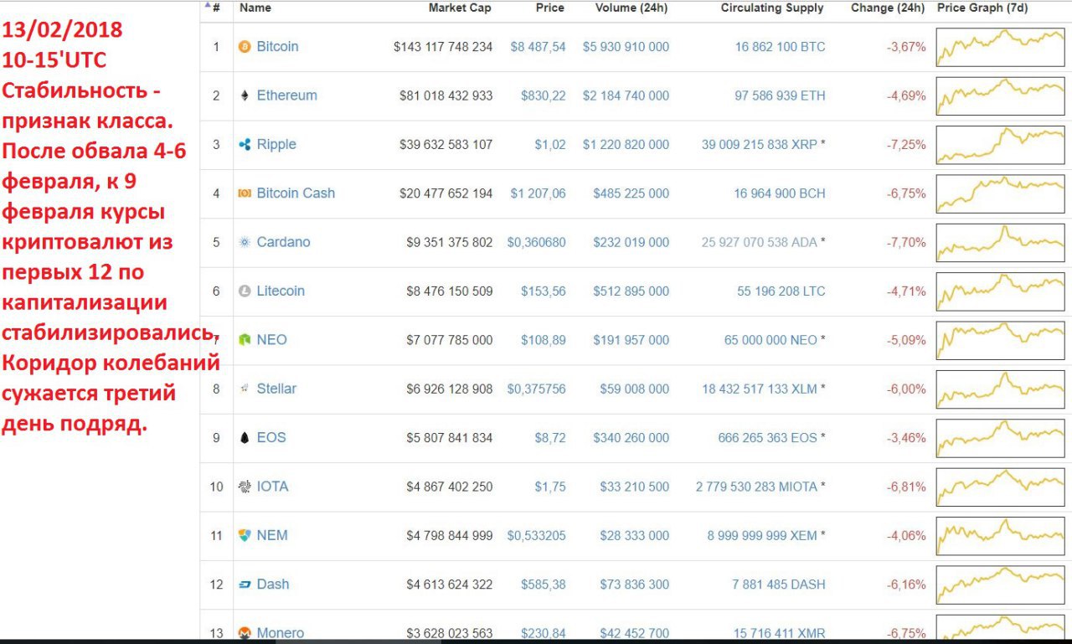Click the Bitcoin Cash logo icon
The width and height of the screenshot is (1072, 644).
pos(245,193)
